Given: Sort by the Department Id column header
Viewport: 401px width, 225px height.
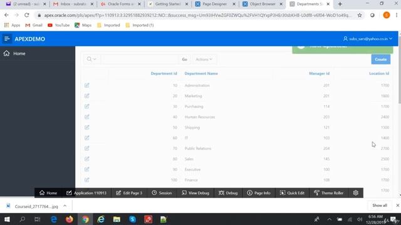Looking at the screenshot, I should tap(164, 74).
